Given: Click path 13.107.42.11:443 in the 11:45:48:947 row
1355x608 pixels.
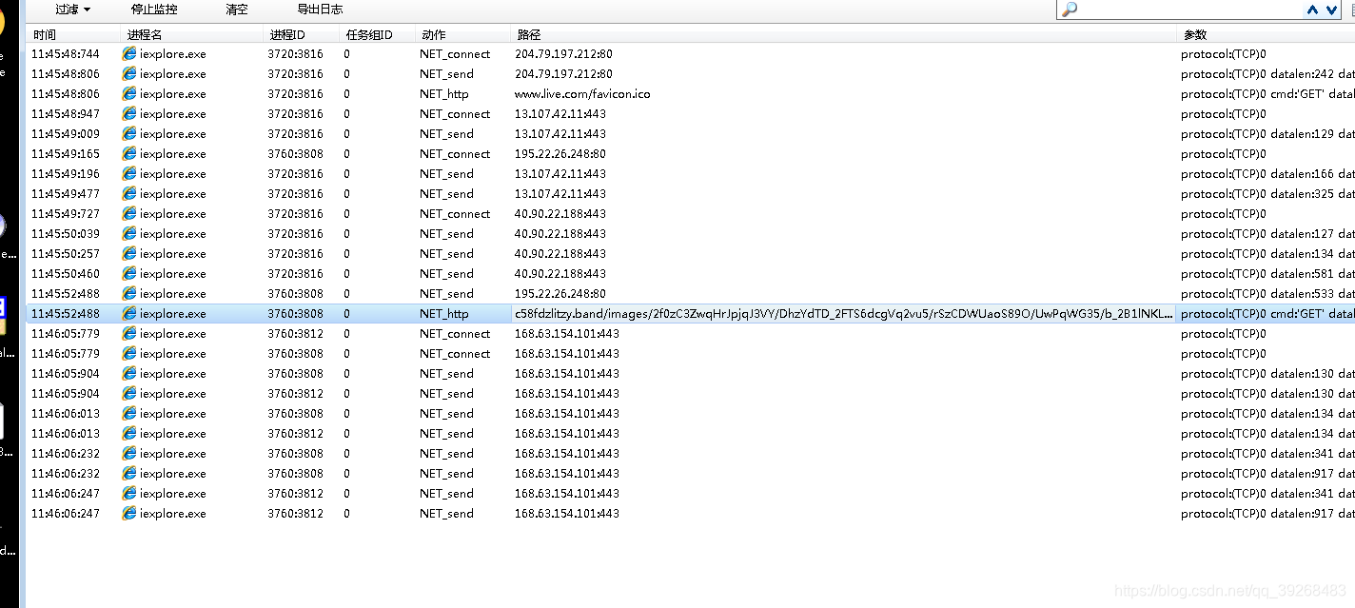Looking at the screenshot, I should coord(560,114).
